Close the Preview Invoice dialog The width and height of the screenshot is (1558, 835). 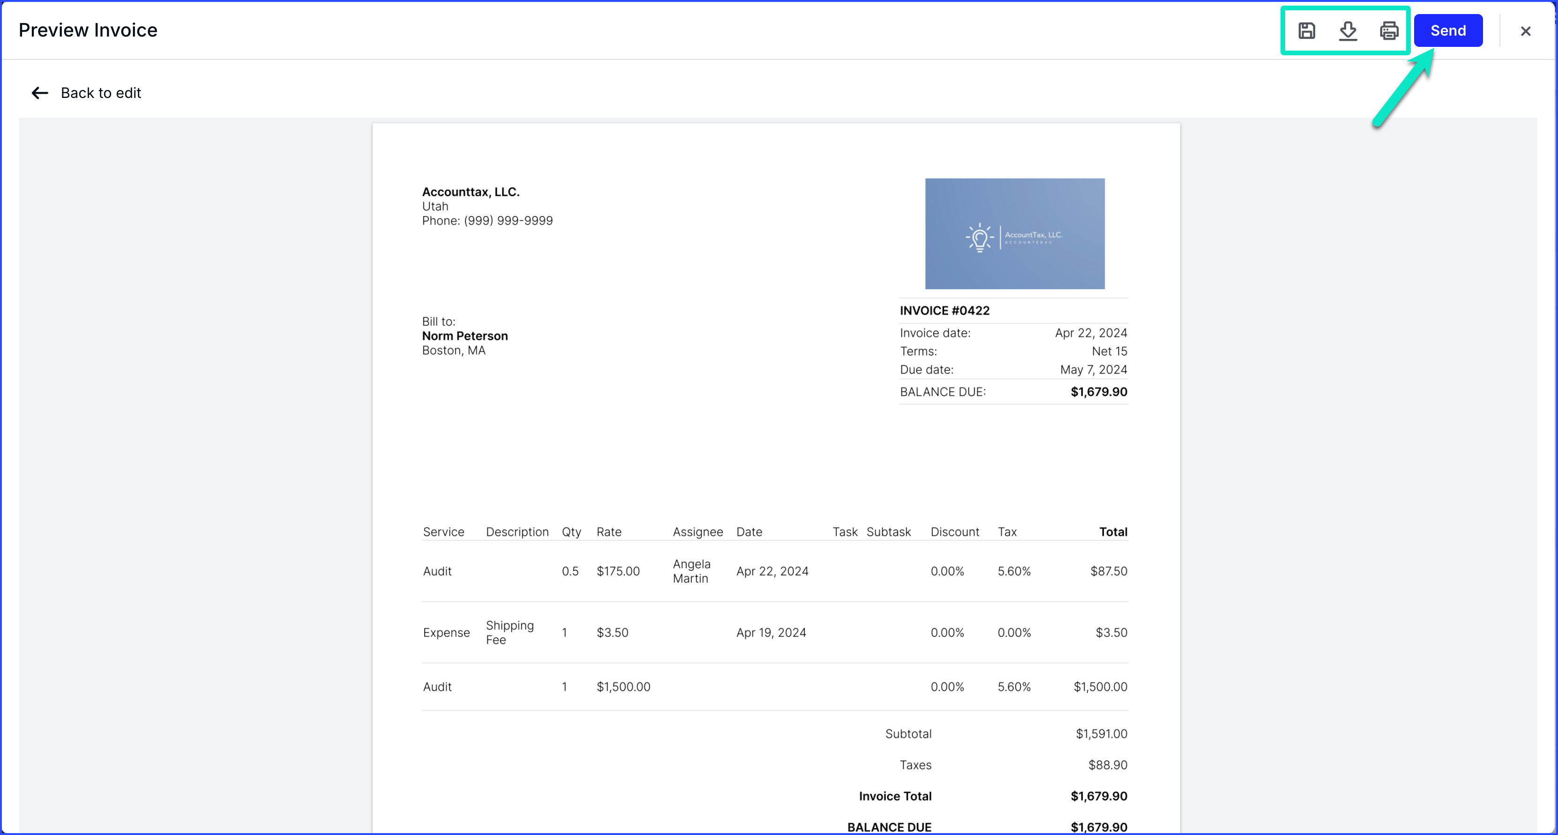pyautogui.click(x=1525, y=31)
